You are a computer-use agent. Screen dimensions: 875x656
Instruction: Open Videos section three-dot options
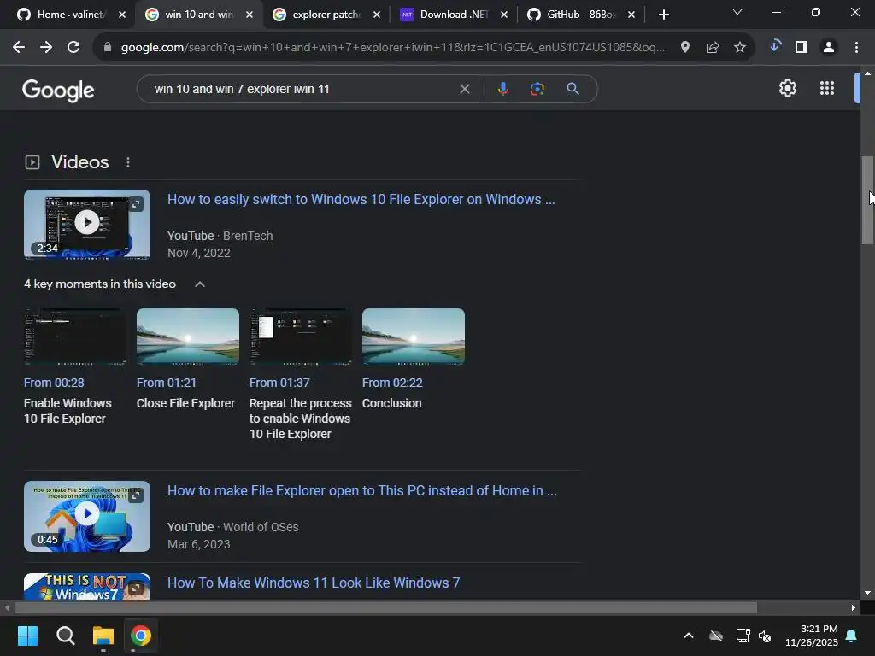point(128,162)
